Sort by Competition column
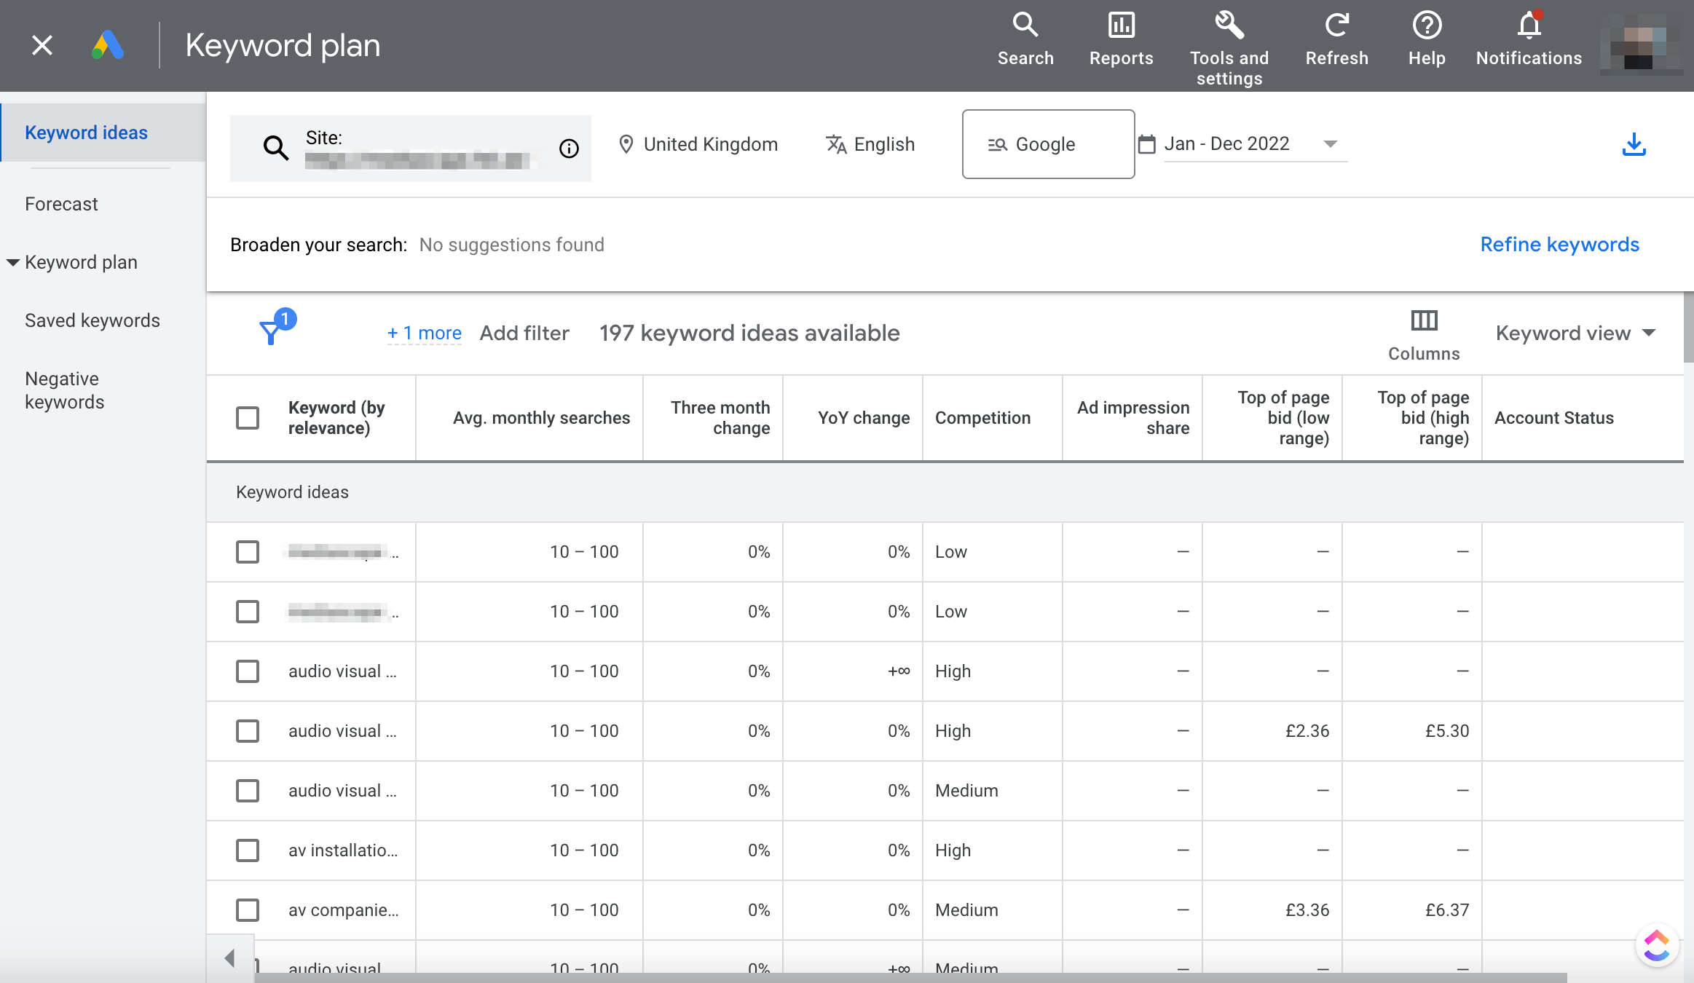This screenshot has width=1694, height=983. pos(982,418)
